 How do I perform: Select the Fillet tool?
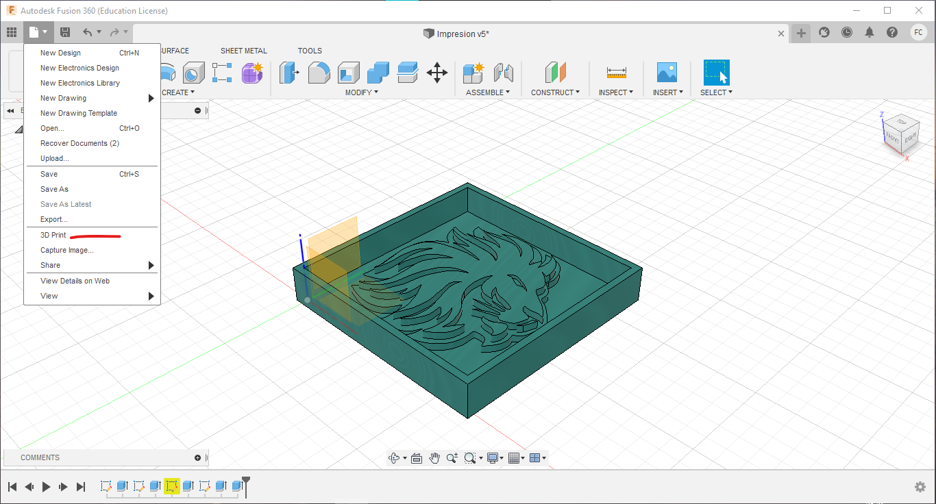(x=319, y=72)
